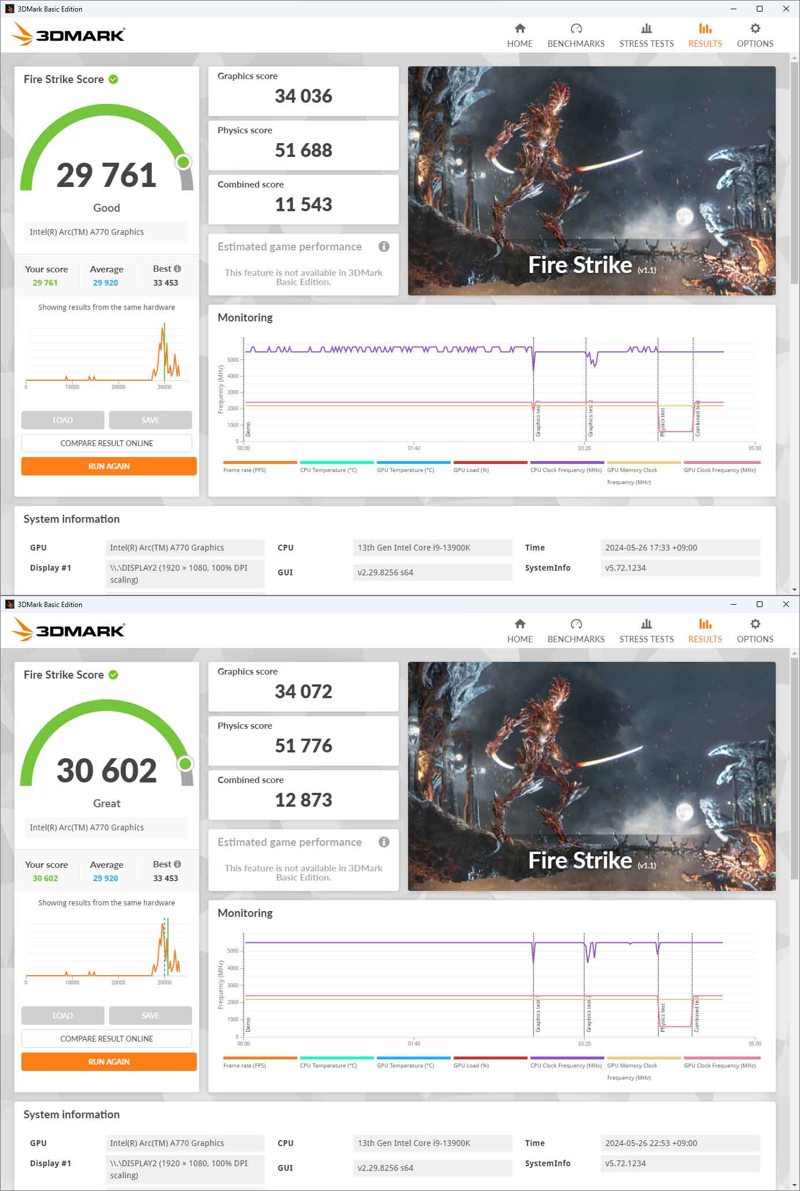
Task: Click Estimated game performance info icon in top window
Action: pyautogui.click(x=384, y=246)
